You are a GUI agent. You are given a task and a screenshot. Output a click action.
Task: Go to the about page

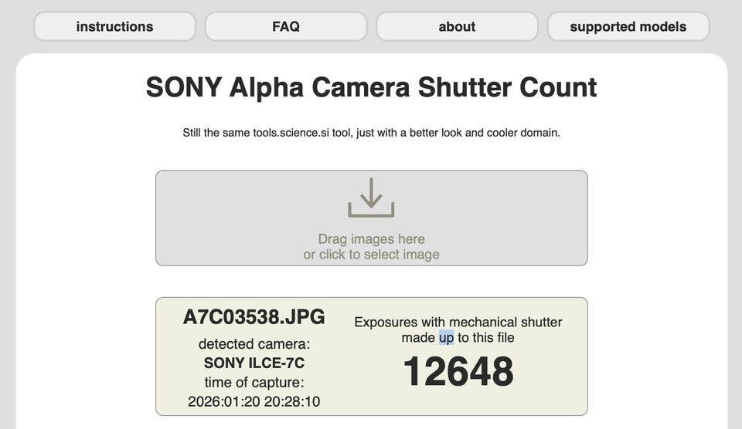(457, 26)
